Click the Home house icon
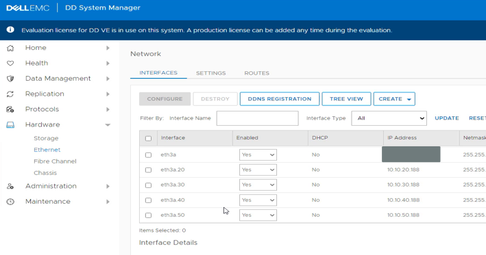This screenshot has height=255, width=486. [10, 48]
